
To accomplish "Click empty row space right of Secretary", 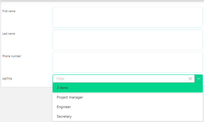I will (x=137, y=116).
